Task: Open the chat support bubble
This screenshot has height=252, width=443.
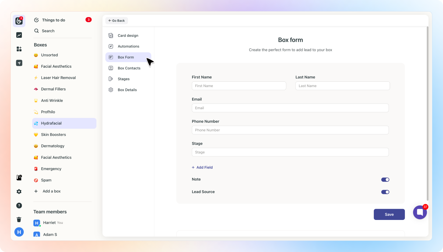Action: pyautogui.click(x=420, y=212)
